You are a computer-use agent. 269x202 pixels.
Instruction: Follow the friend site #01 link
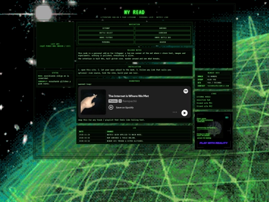click(204, 103)
